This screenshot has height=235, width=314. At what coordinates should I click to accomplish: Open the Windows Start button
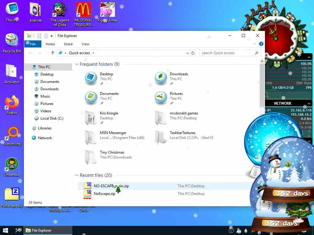(6, 230)
